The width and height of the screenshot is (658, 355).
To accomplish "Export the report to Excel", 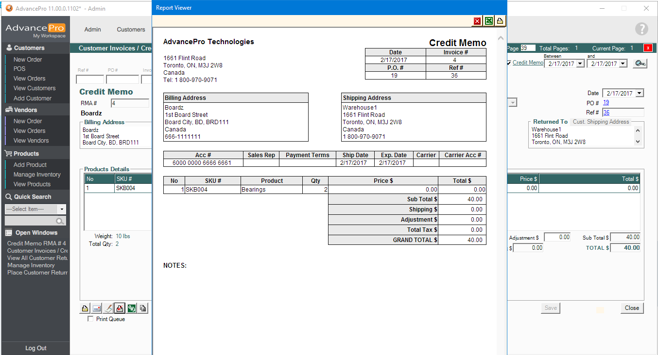I will point(488,21).
